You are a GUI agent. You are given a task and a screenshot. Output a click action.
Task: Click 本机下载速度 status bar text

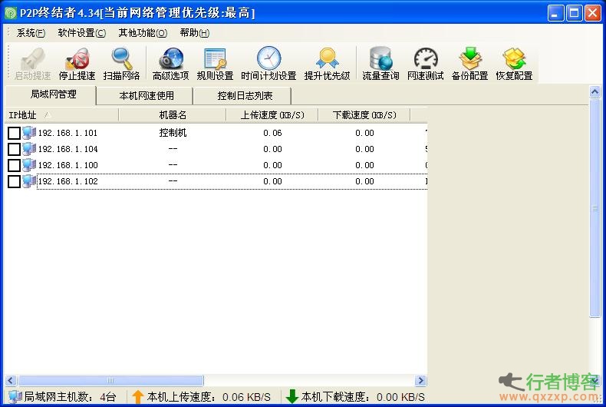point(363,396)
